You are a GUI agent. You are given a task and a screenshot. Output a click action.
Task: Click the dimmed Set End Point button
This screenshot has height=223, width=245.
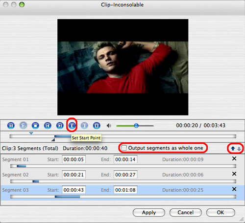[84, 126]
